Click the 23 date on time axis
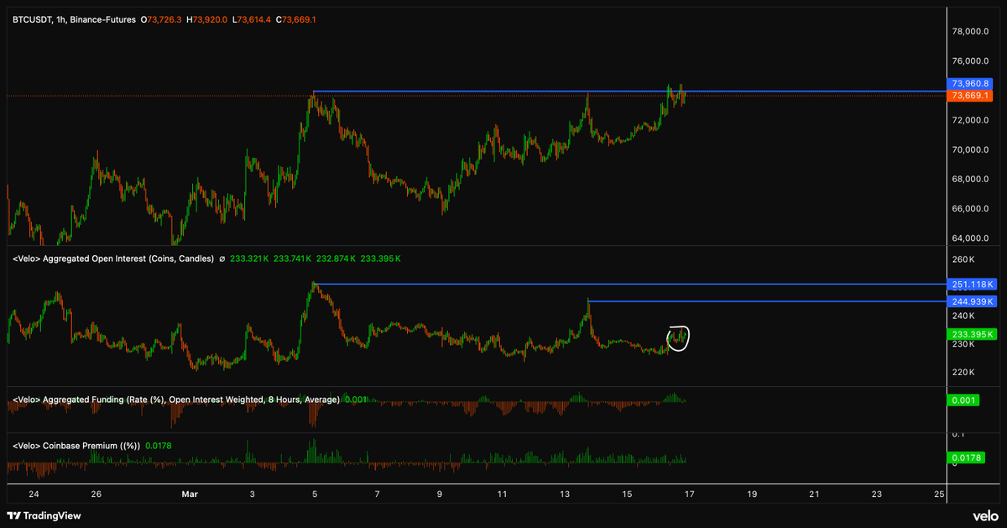This screenshot has height=528, width=1007. coord(877,494)
